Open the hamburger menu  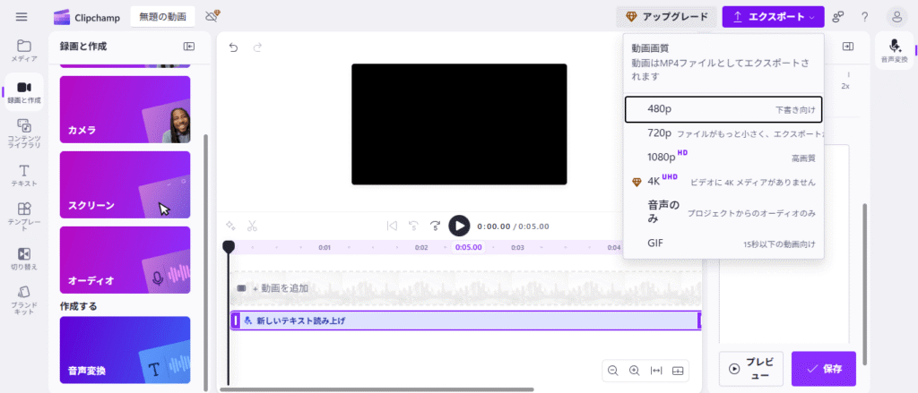22,17
